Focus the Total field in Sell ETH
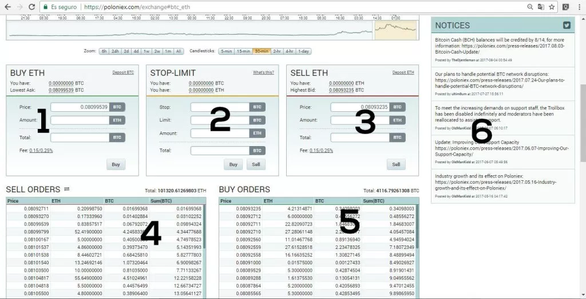The height and width of the screenshot is (299, 586). 361,138
